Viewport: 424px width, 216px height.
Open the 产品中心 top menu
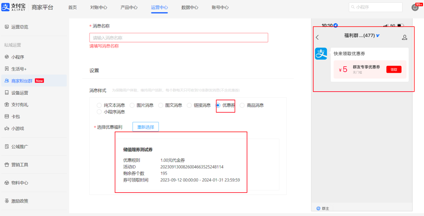click(129, 7)
